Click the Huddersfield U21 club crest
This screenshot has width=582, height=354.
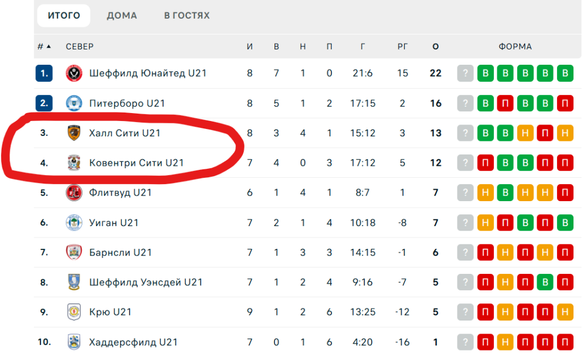pyautogui.click(x=74, y=342)
